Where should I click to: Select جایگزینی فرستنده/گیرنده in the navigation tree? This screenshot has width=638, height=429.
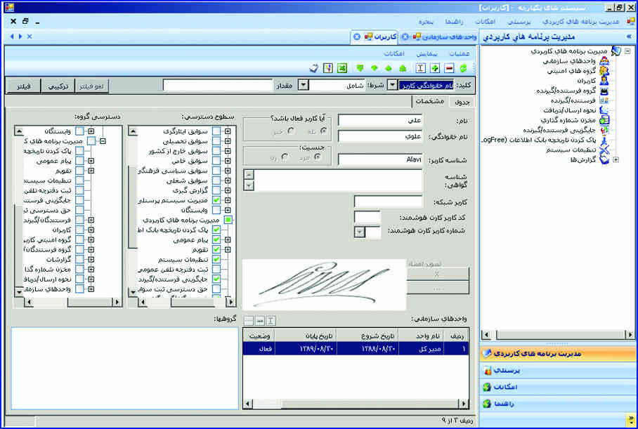pos(559,130)
